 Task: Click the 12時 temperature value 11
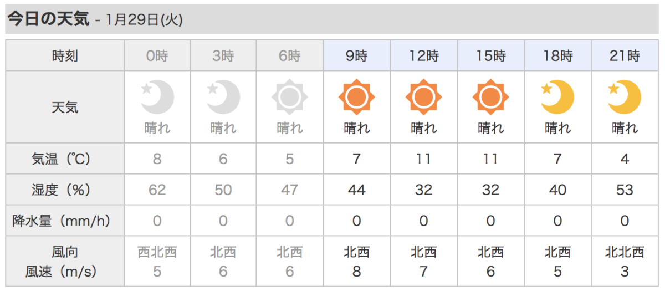coord(423,159)
